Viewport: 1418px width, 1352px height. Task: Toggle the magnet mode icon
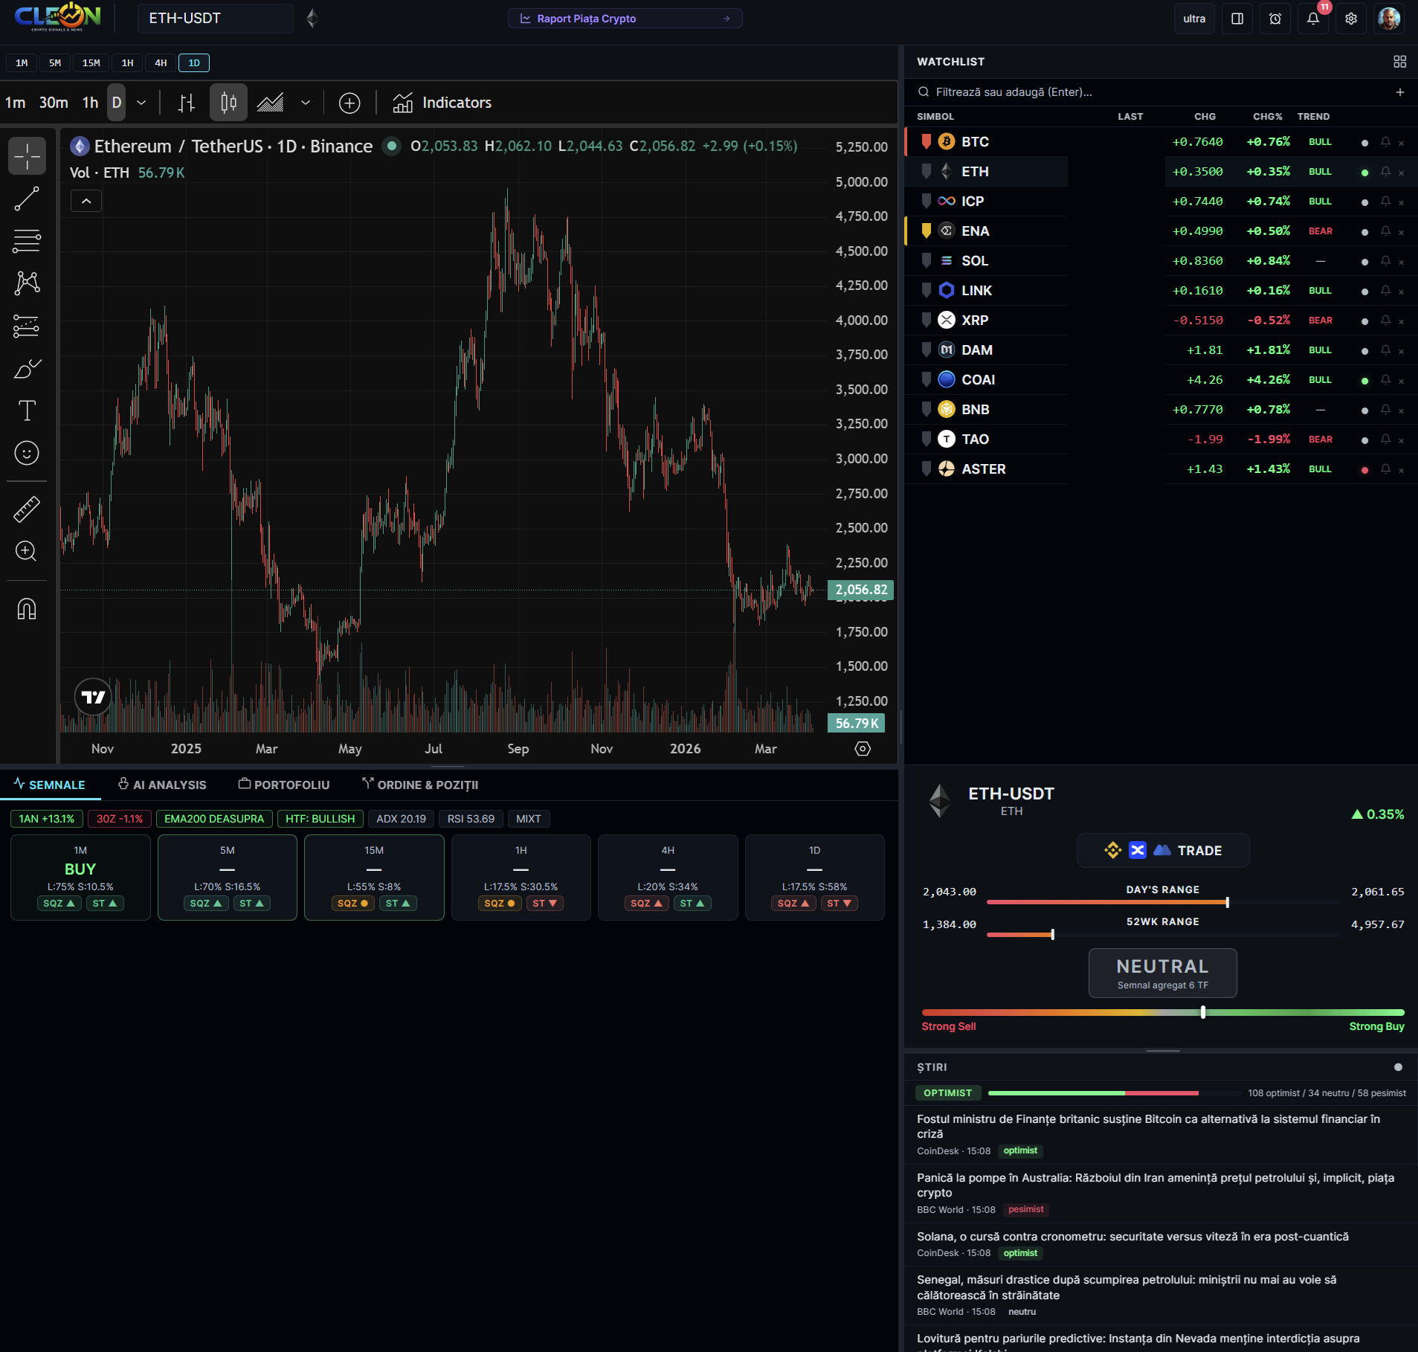pyautogui.click(x=27, y=609)
